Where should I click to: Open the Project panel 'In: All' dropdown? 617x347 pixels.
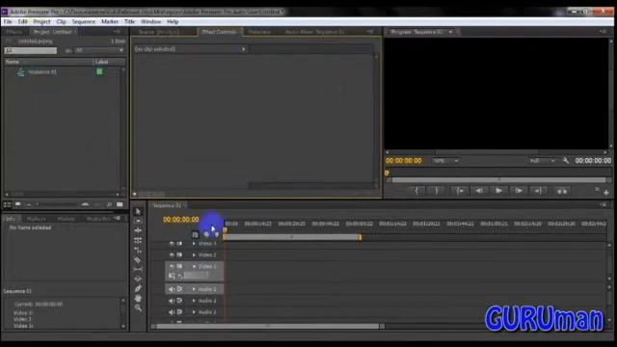[99, 50]
